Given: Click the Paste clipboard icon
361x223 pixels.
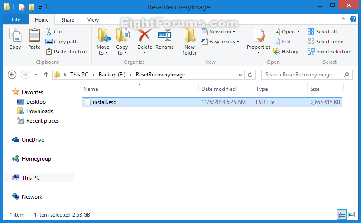Looking at the screenshot, I should coord(34,36).
